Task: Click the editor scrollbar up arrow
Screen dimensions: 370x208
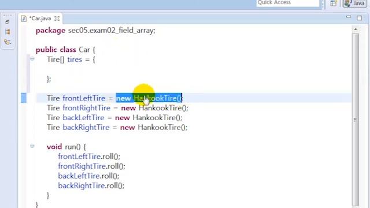Action: 356,29
